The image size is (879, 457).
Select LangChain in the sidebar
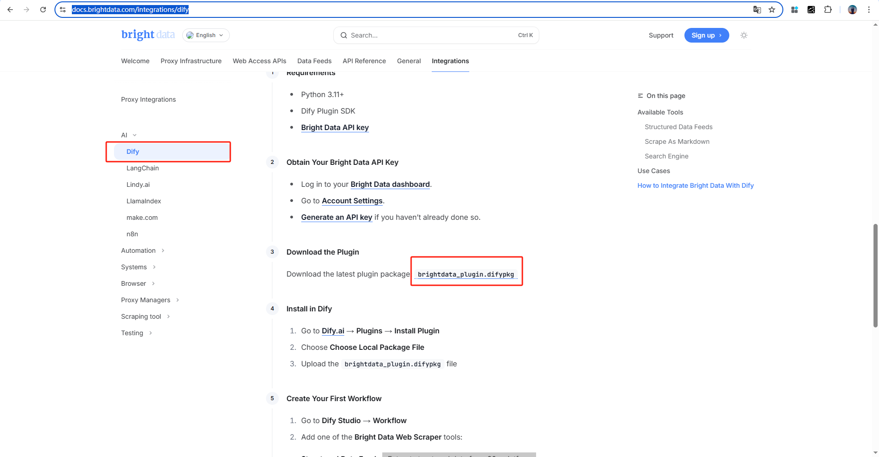coord(142,168)
